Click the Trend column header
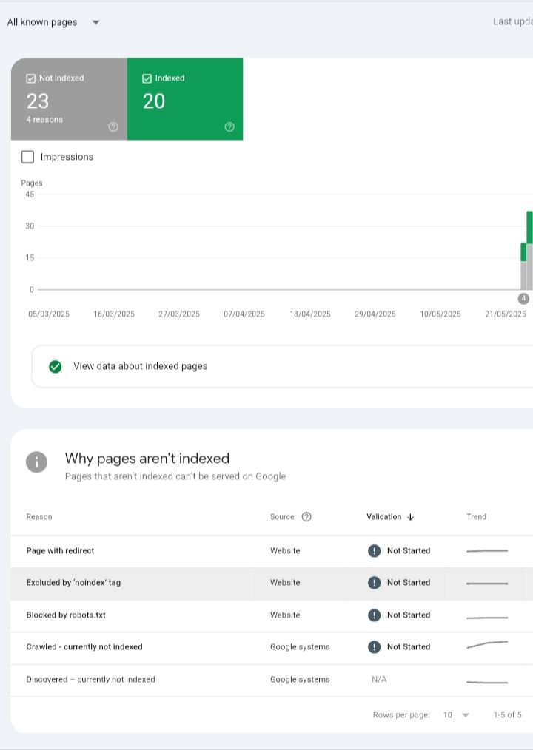The image size is (533, 750). click(x=476, y=516)
